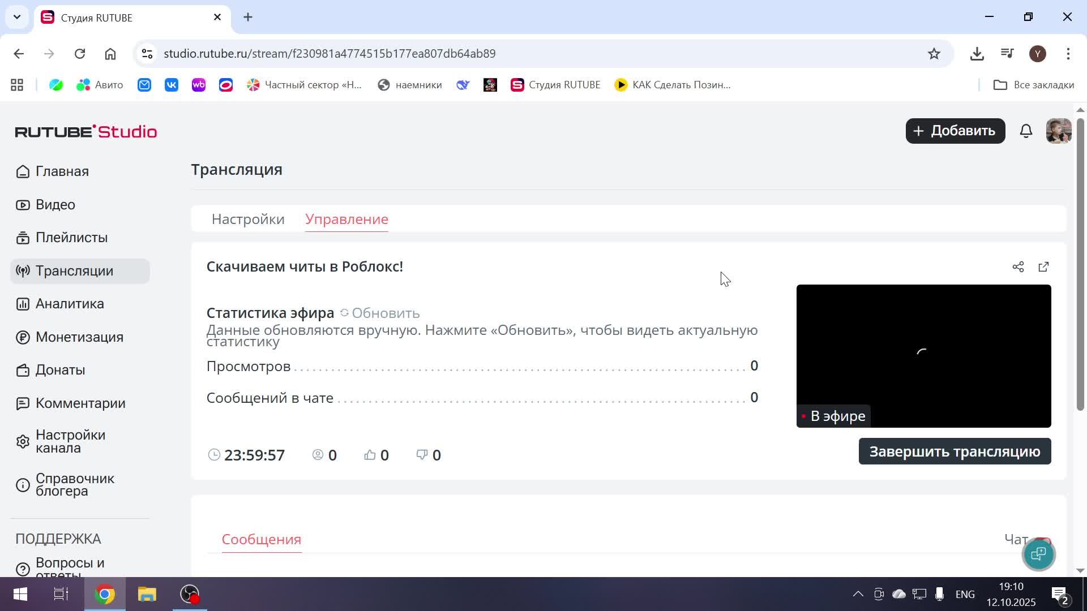Screen dimensions: 1087x611
Task: Click Завершить трансляцию button
Action: coord(955,451)
